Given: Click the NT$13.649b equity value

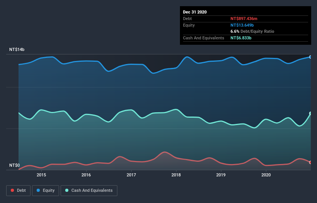Looking at the screenshot, I should [242, 25].
